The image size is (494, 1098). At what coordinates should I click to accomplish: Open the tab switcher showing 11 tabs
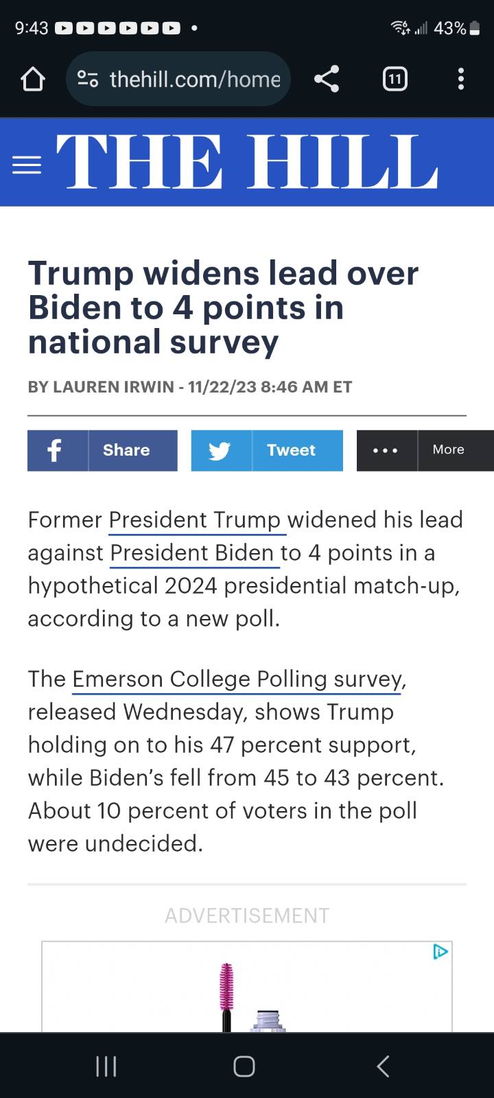[x=395, y=80]
